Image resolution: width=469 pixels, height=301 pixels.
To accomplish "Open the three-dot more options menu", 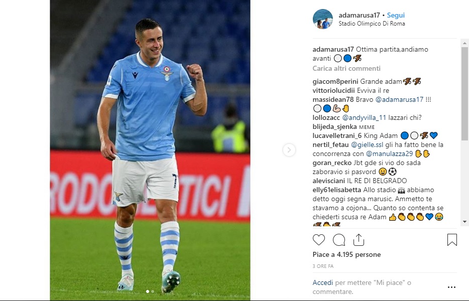I will point(451,287).
